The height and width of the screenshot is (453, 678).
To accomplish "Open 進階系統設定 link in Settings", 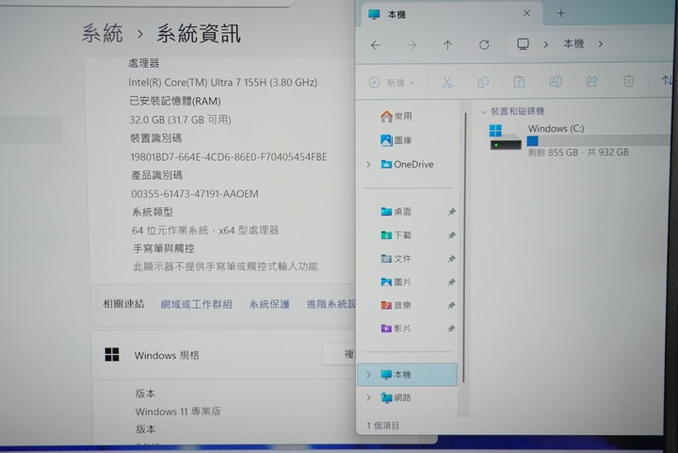I will 331,304.
